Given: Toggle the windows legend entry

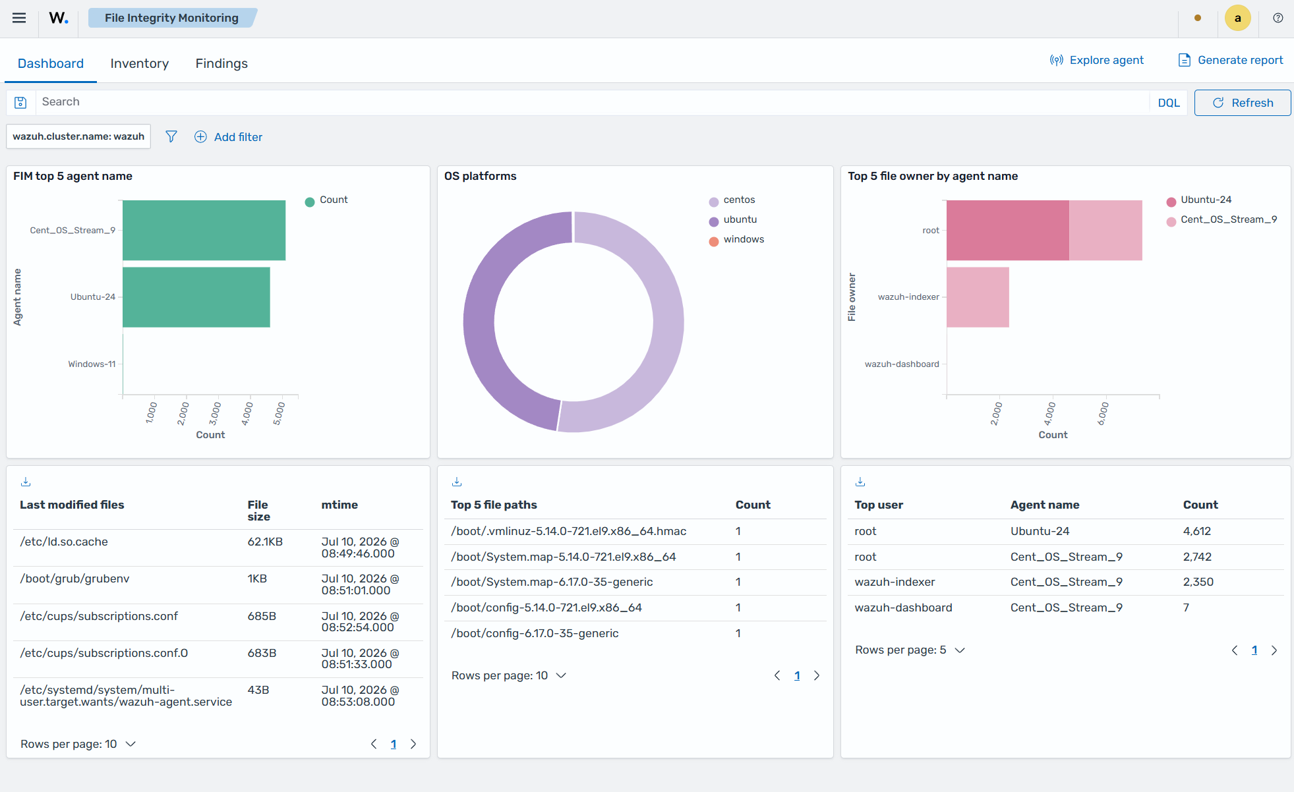Looking at the screenshot, I should point(736,240).
